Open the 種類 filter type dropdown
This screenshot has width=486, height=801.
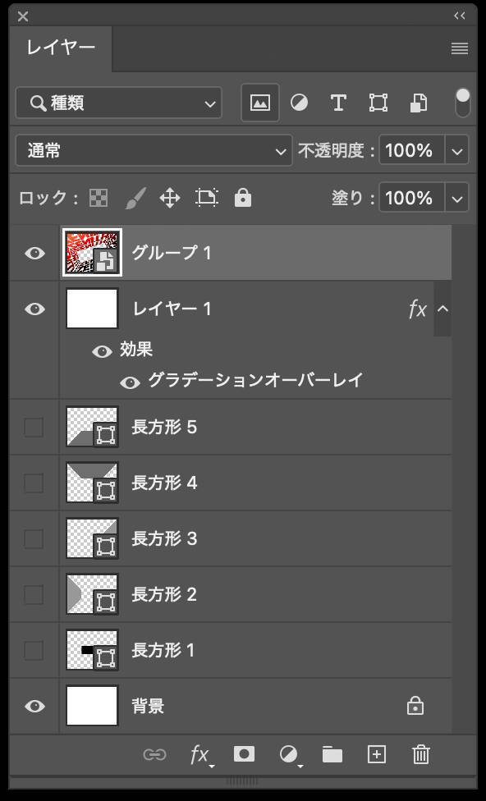[x=119, y=103]
